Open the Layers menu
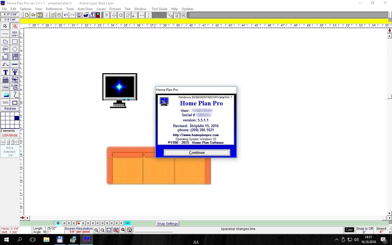The width and height of the screenshot is (392, 245). coord(101,9)
